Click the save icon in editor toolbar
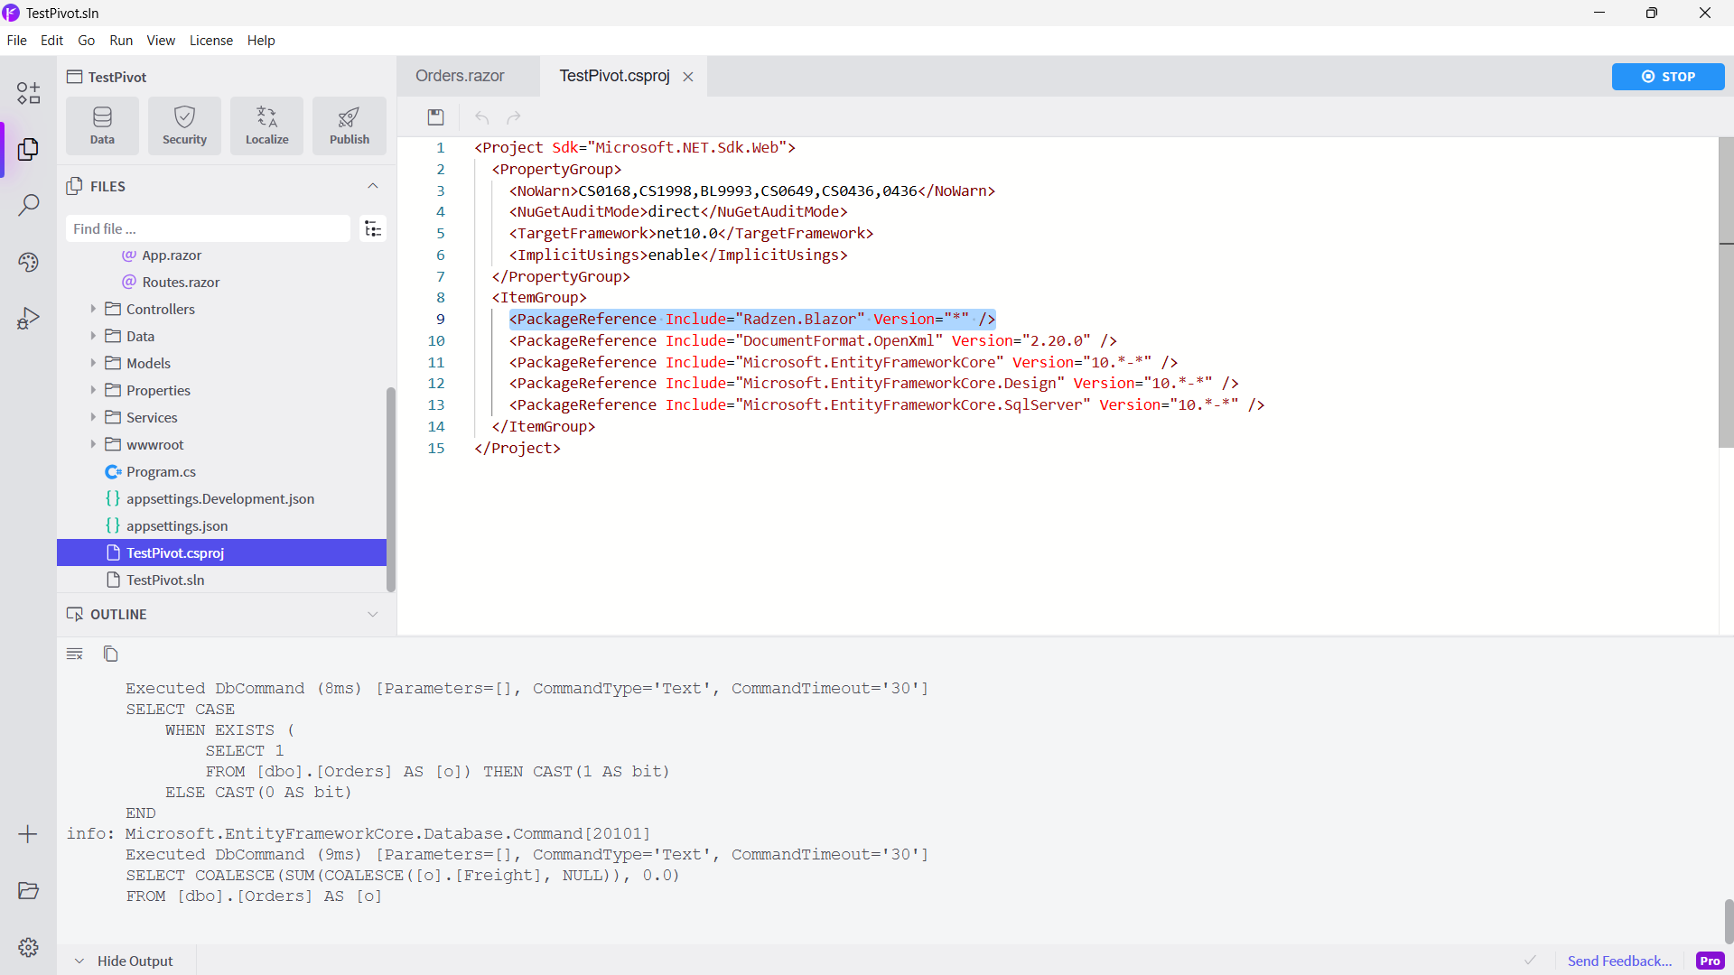This screenshot has width=1734, height=975. coord(436,117)
